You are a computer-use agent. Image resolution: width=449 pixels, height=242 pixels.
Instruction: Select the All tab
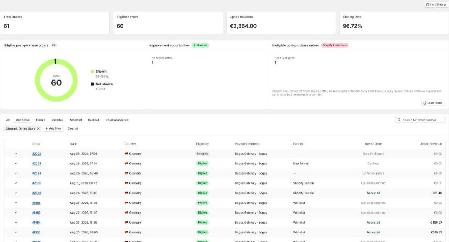point(8,120)
